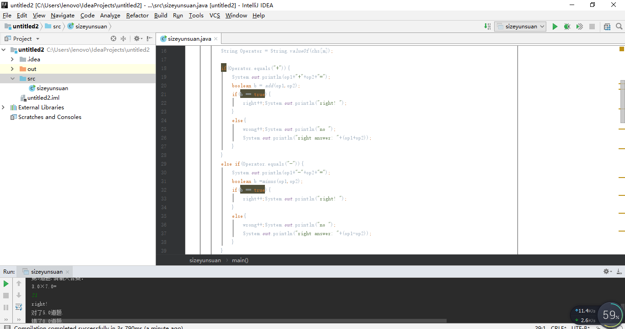
Task: Click sizeyunsuan in navigation breadcrumb
Action: (x=91, y=27)
